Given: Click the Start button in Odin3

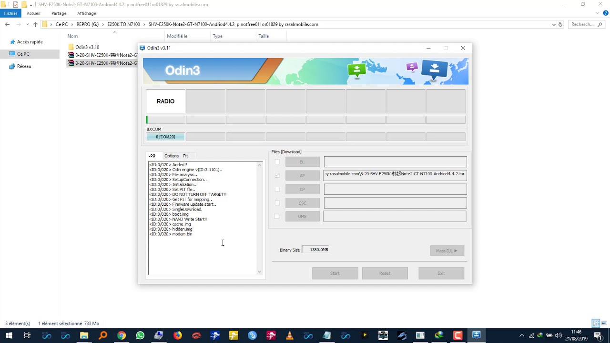Looking at the screenshot, I should 335,273.
